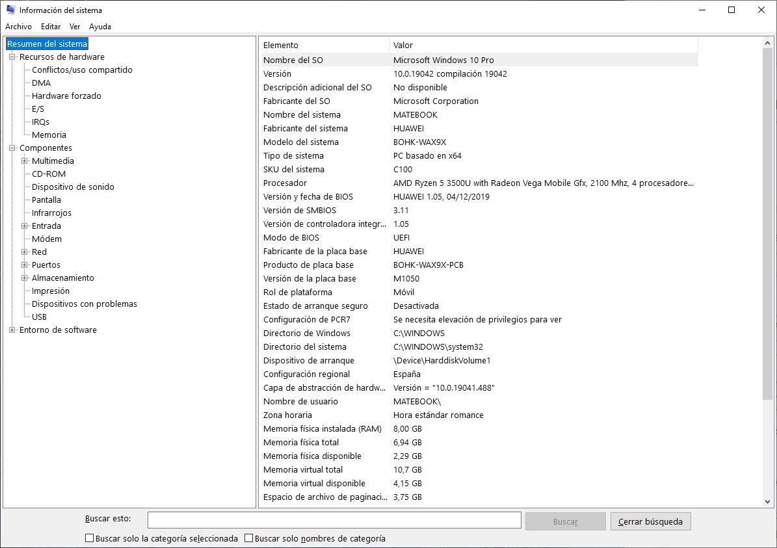The height and width of the screenshot is (548, 777).
Task: Click into the Buscar esto text field
Action: tap(334, 520)
